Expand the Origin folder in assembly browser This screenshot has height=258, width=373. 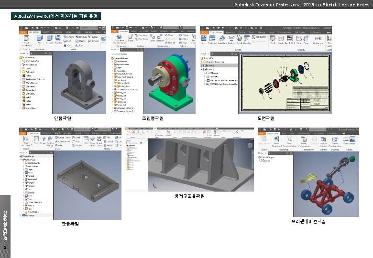pos(112,67)
